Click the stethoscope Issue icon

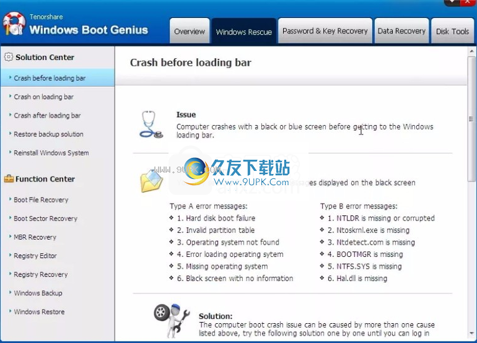point(151,124)
